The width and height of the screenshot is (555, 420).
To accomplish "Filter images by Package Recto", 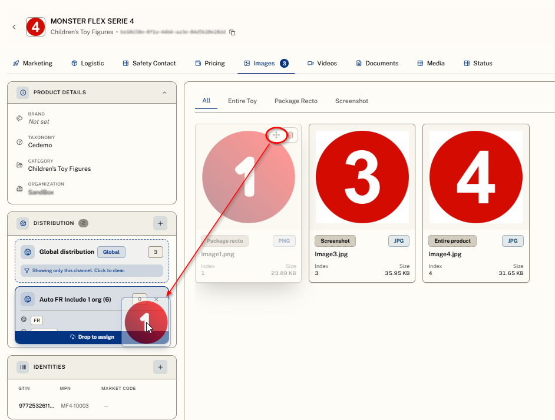I will 296,101.
